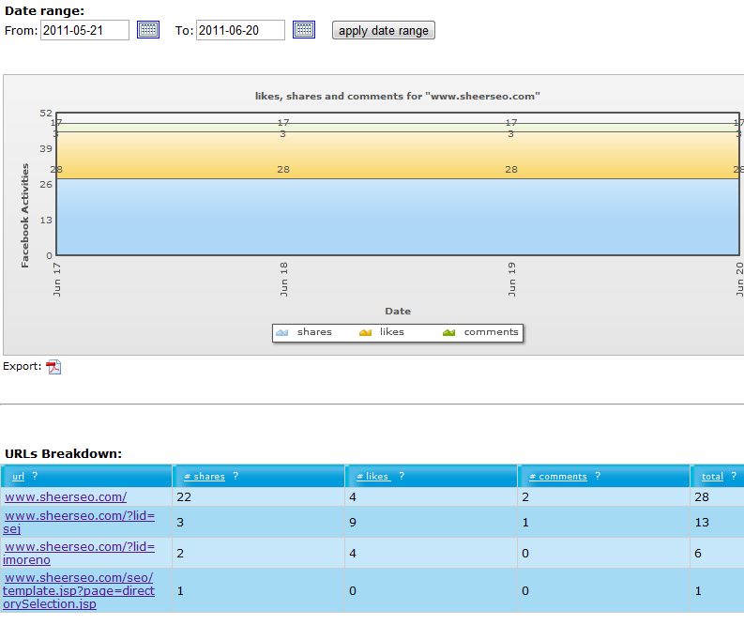The width and height of the screenshot is (744, 625).
Task: Show help for the total column
Action: coord(734,476)
